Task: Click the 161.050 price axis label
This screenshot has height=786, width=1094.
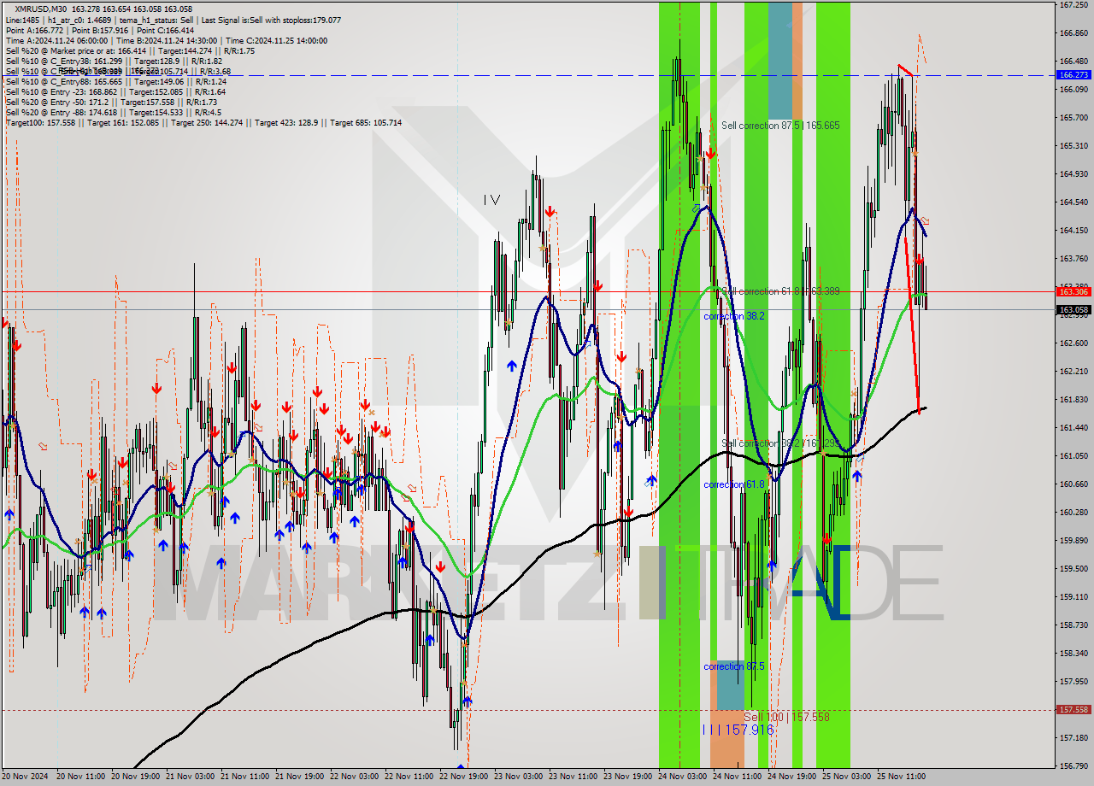Action: click(x=1073, y=456)
